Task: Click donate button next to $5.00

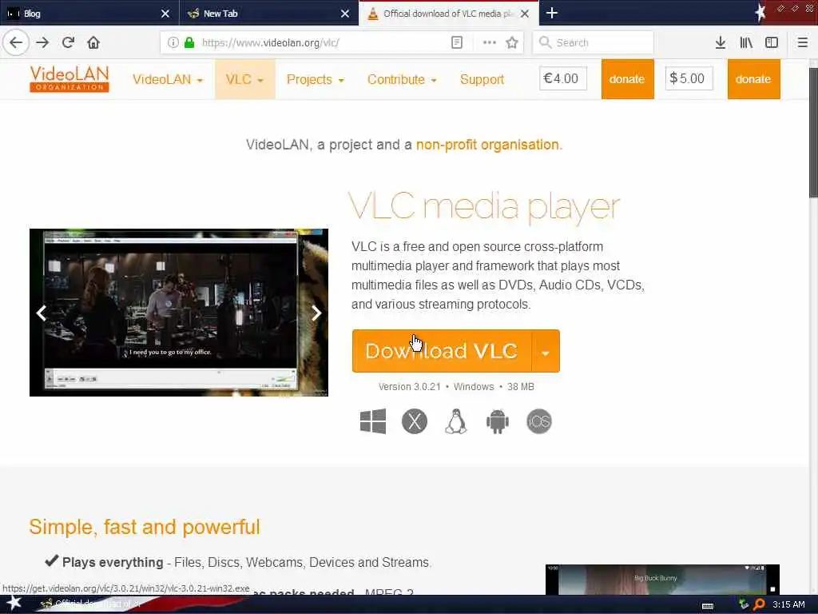Action: tap(753, 79)
